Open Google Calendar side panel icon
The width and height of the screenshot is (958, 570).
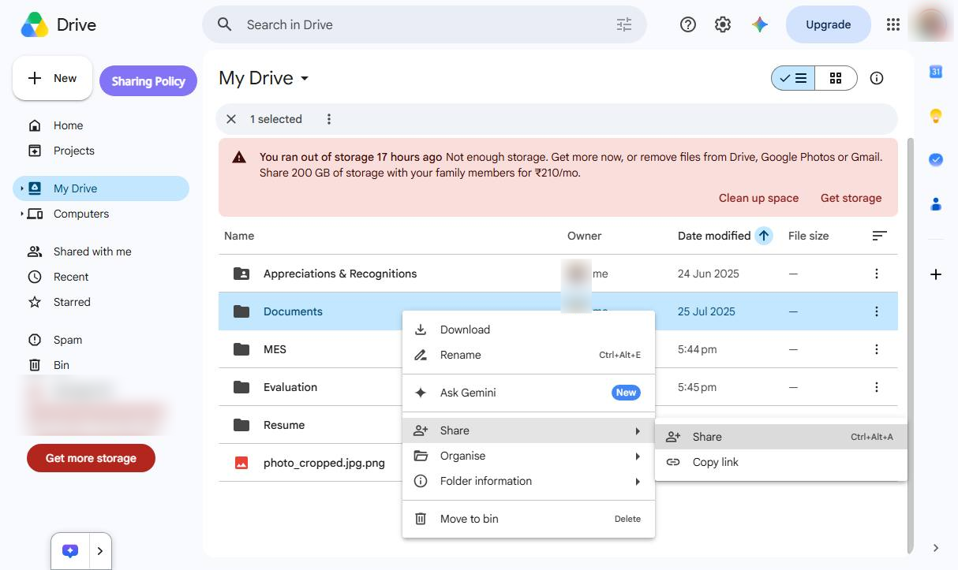(x=936, y=72)
